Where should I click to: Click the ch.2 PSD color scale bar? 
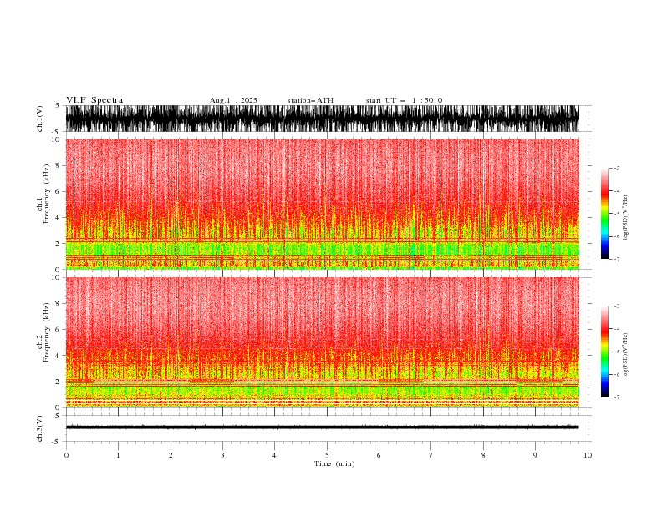(x=604, y=352)
